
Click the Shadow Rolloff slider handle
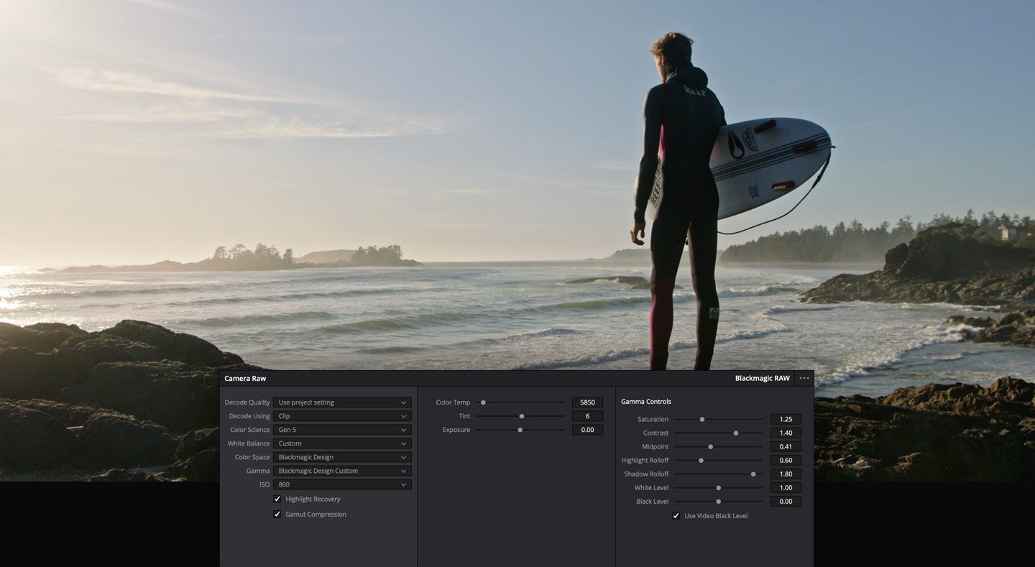[x=753, y=474]
